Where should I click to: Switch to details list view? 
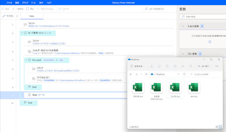tap(217, 127)
